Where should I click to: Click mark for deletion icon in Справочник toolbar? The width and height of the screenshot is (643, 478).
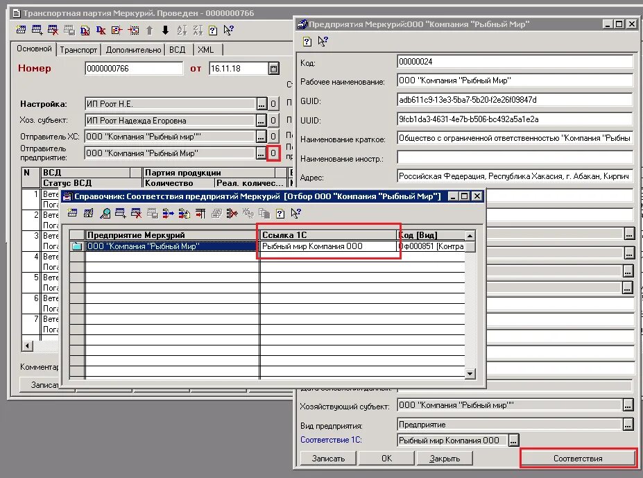coord(137,213)
